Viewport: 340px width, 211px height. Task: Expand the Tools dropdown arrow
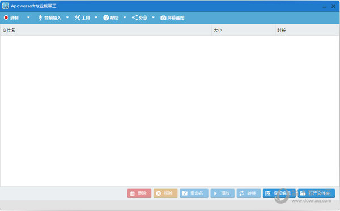point(96,18)
